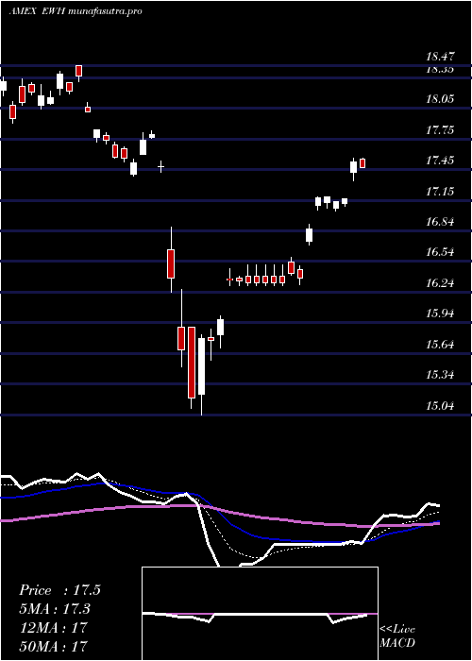
Task: Click the 50MA : 17 readout
Action: pyautogui.click(x=53, y=645)
